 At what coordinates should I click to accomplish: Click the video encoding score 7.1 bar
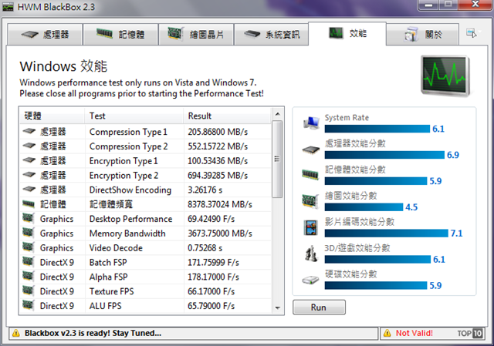386,233
